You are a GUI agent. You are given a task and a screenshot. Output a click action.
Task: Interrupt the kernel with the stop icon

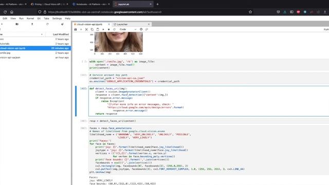(x=108, y=29)
